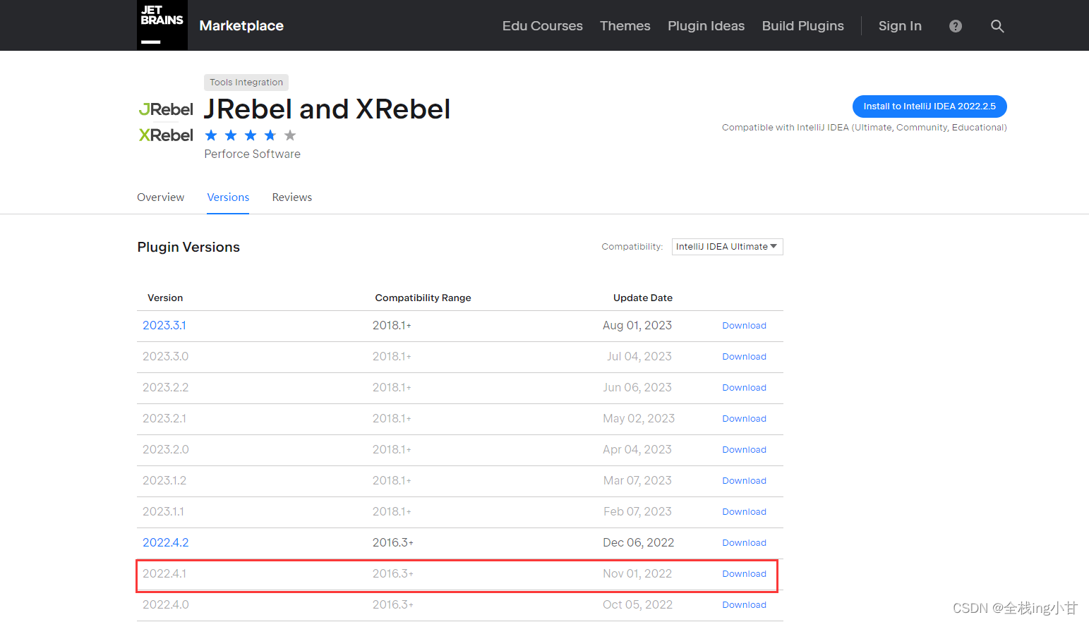This screenshot has width=1089, height=622.
Task: Click the JRebel and XRebel title
Action: [x=327, y=109]
